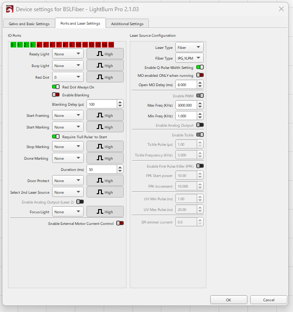Toggle Enable Tickle switch
This screenshot has height=312, width=293.
point(200,135)
